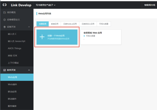Click the 项目概览 folder icon

[5, 12]
